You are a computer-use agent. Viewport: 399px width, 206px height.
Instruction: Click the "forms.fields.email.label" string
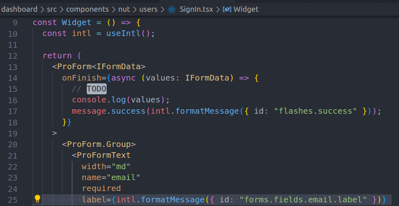click(303, 199)
